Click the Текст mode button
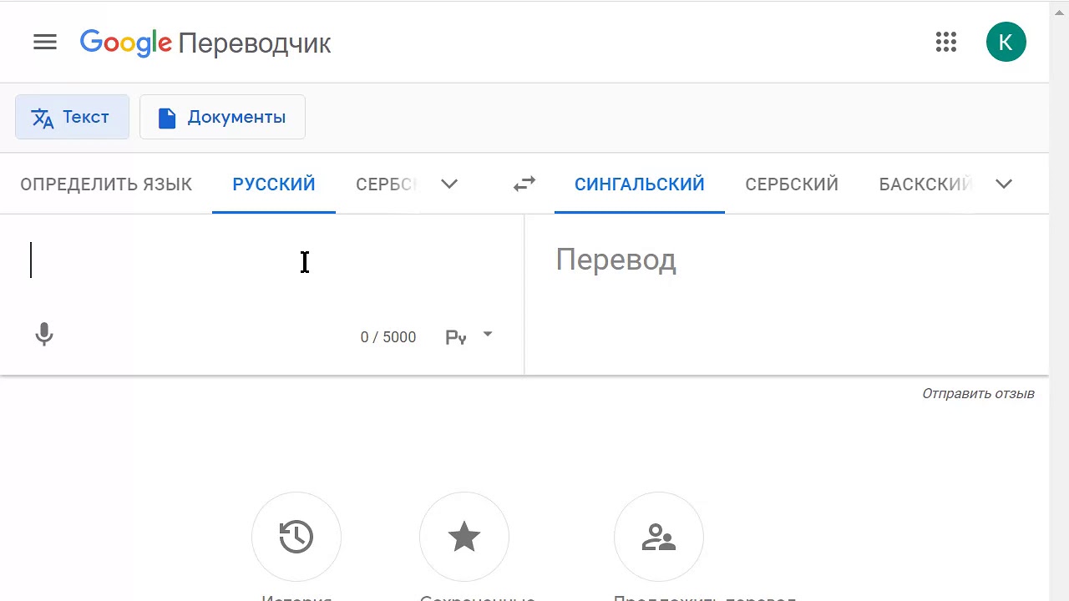This screenshot has height=601, width=1069. [x=72, y=117]
